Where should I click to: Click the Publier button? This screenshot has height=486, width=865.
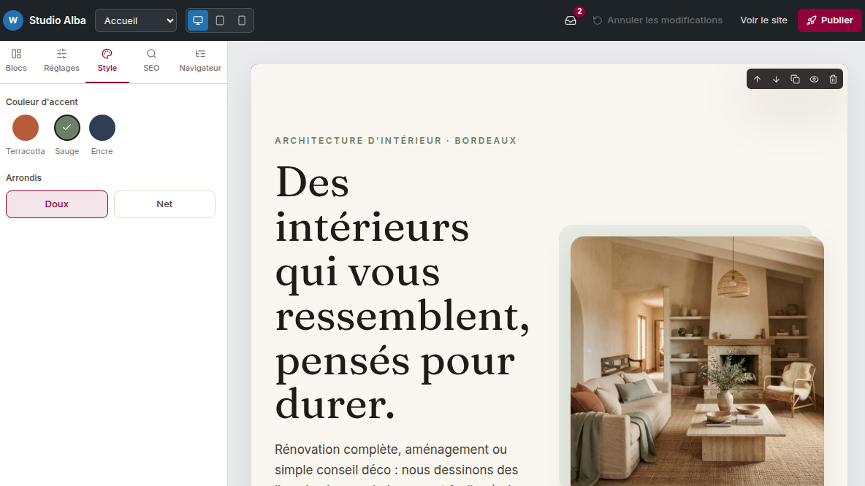point(830,20)
